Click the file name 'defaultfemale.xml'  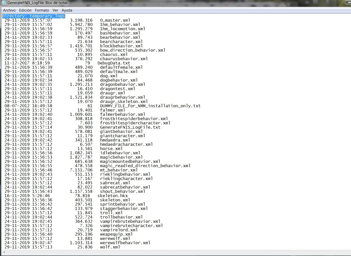(121, 67)
